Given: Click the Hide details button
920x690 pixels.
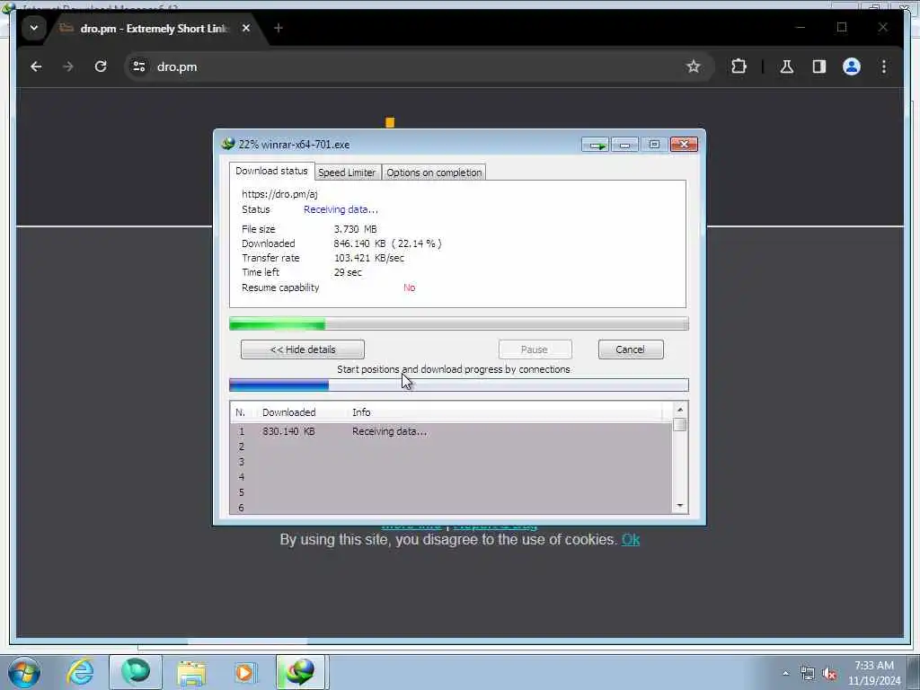Looking at the screenshot, I should (302, 349).
